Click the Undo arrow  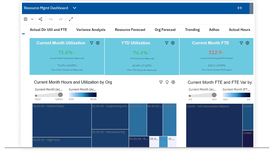pyautogui.click(x=51, y=19)
